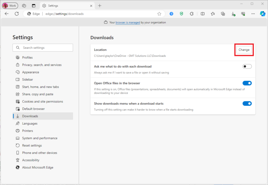
Task: Open the Reset settings section
Action: point(43,146)
